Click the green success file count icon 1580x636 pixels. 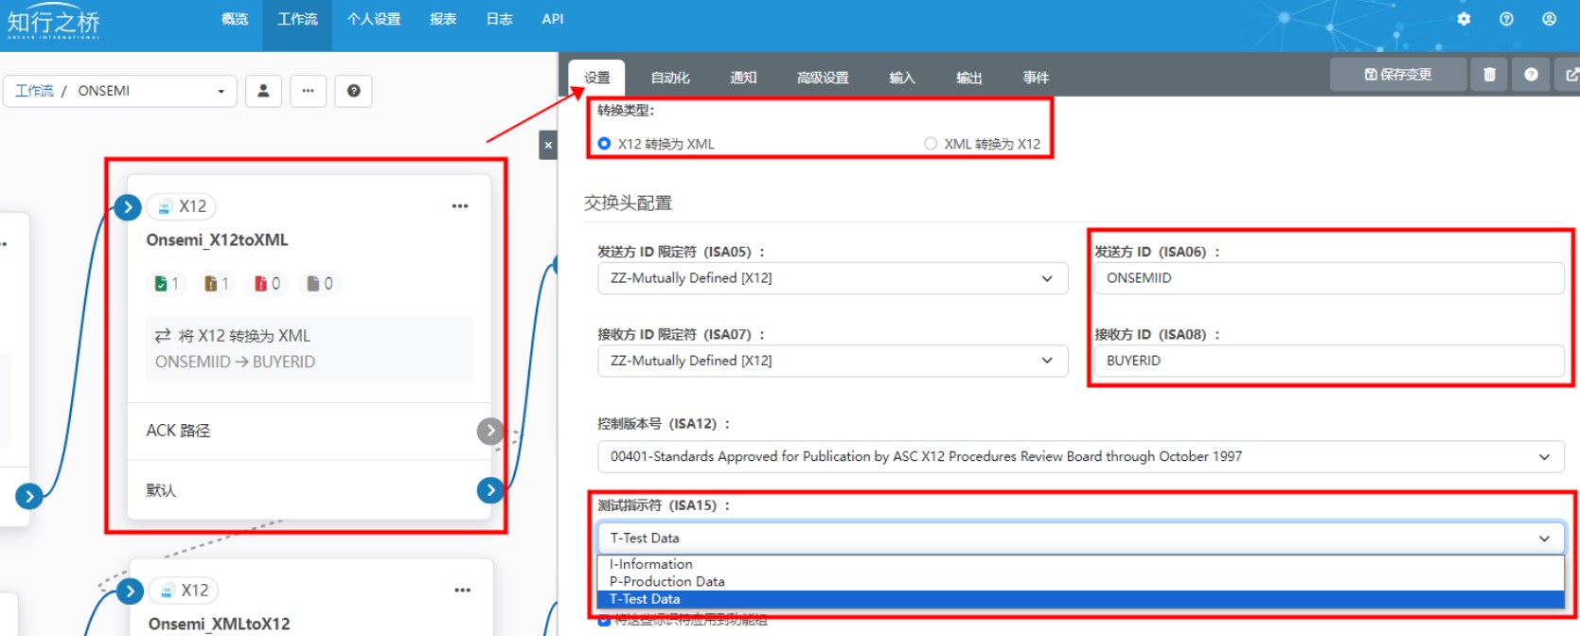[161, 283]
